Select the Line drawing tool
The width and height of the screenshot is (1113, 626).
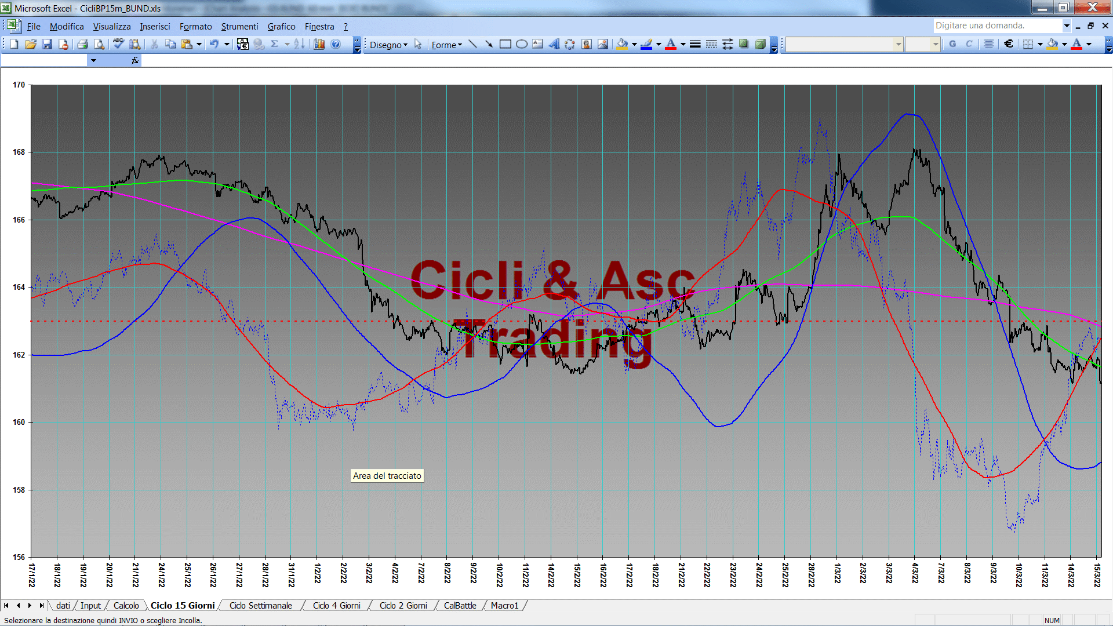(x=473, y=44)
